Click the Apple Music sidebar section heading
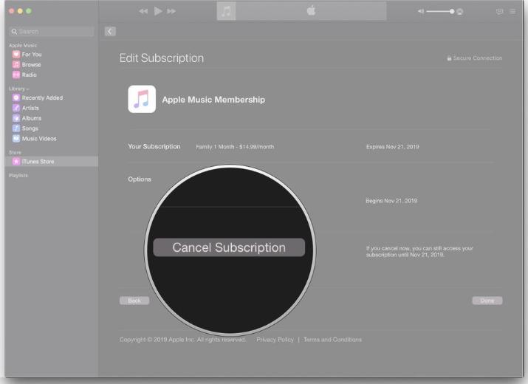Image resolution: width=528 pixels, height=384 pixels. [23, 45]
